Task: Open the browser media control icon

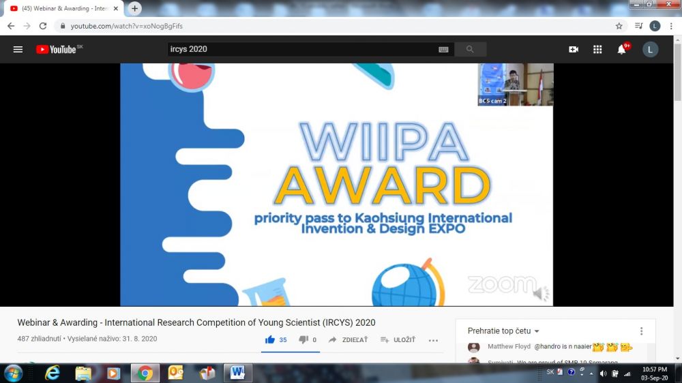Action: (638, 26)
